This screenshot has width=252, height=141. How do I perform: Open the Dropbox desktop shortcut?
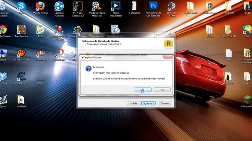3,78
